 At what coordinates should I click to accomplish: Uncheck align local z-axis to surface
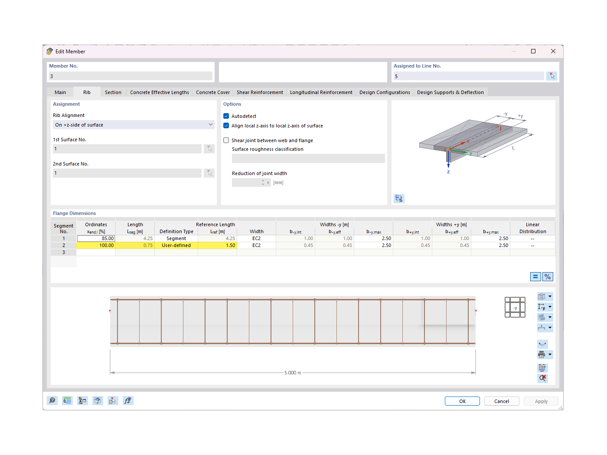(226, 125)
